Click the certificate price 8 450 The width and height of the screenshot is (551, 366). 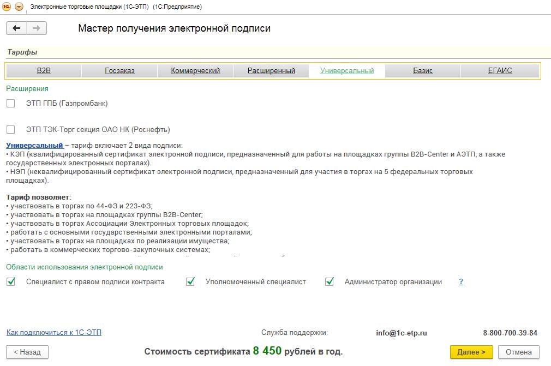(267, 351)
